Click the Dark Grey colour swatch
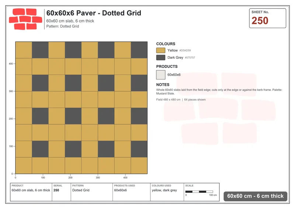The image size is (295, 209). pos(161,58)
